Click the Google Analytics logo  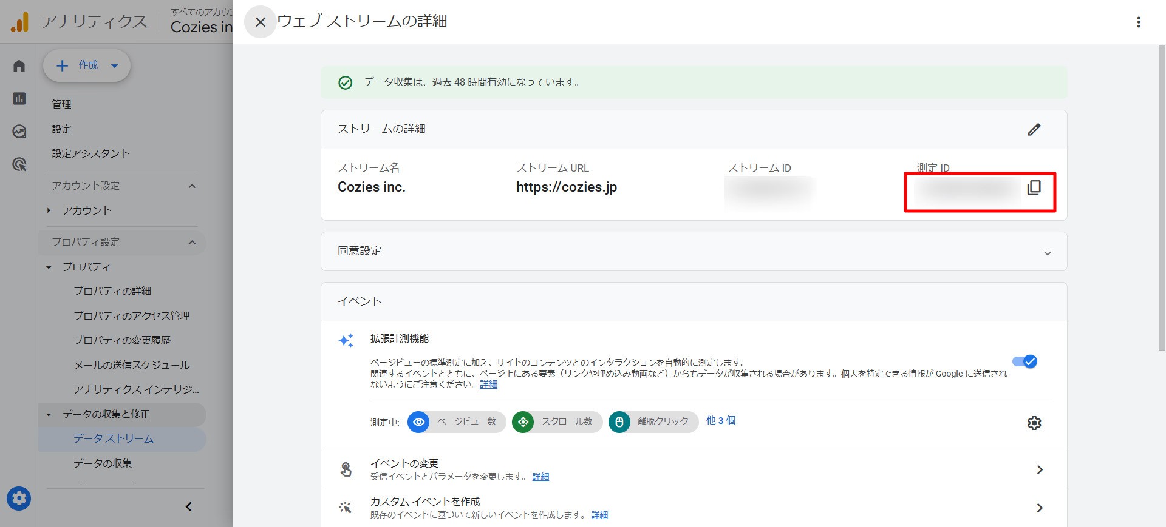[20, 22]
